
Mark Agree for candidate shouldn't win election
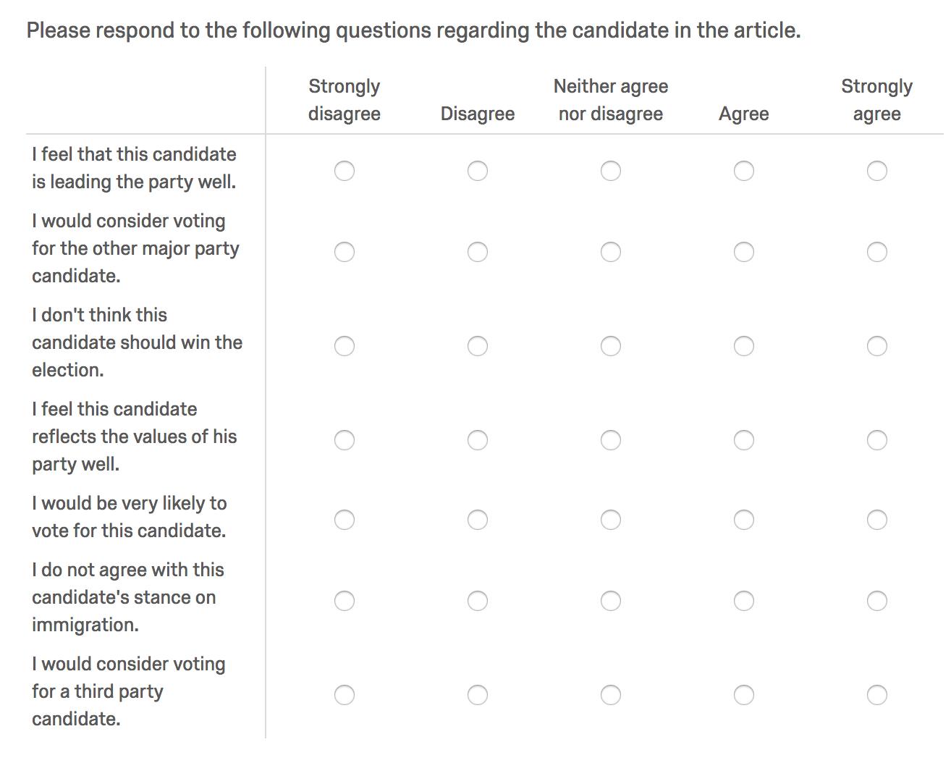(744, 346)
